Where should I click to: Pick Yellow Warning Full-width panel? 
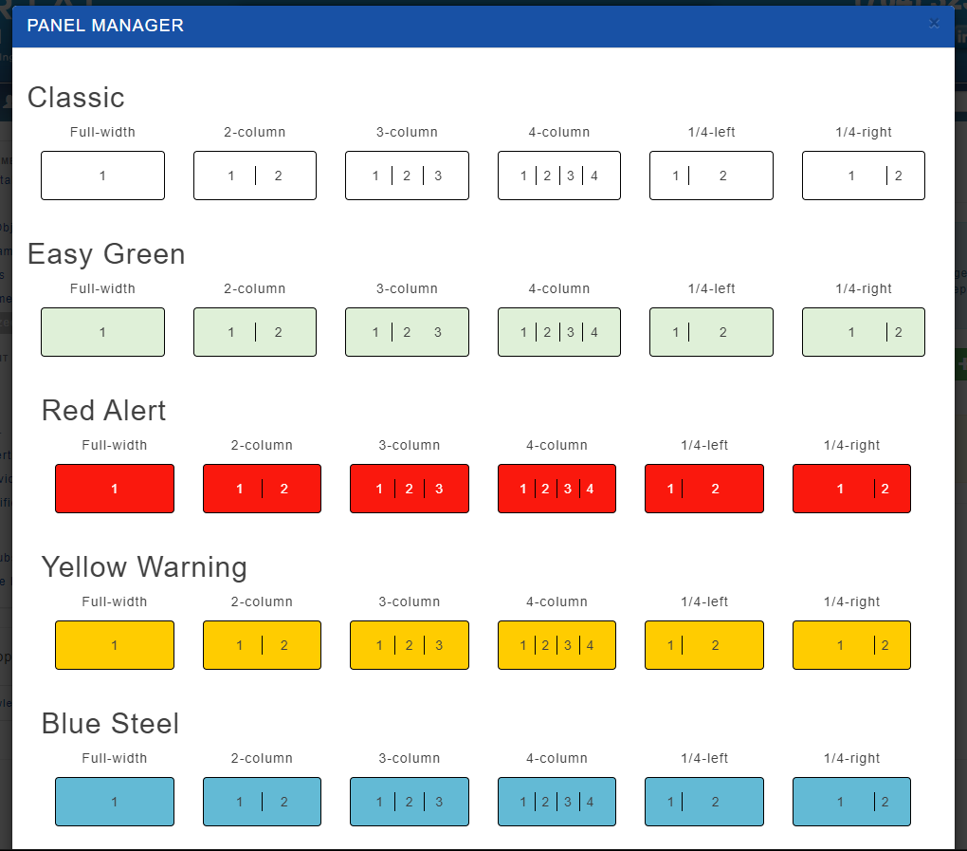point(115,645)
